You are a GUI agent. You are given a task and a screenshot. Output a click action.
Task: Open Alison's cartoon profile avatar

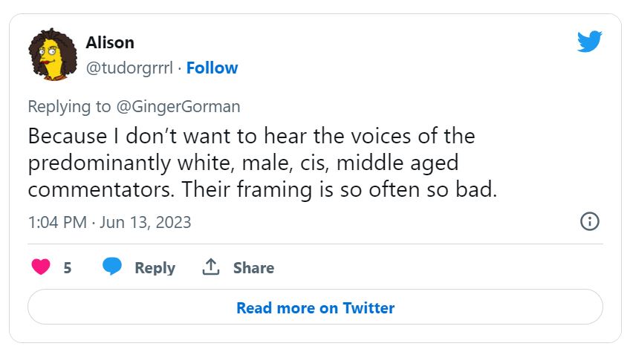coord(51,56)
